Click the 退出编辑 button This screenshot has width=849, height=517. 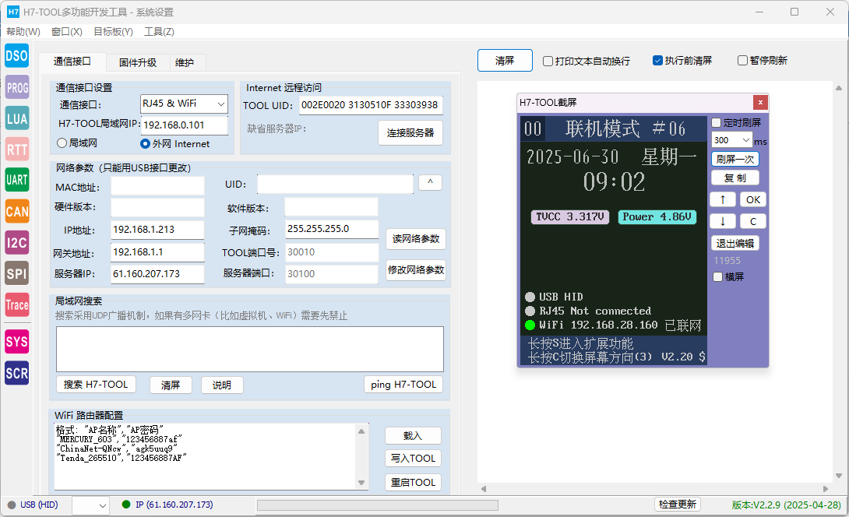pyautogui.click(x=735, y=243)
